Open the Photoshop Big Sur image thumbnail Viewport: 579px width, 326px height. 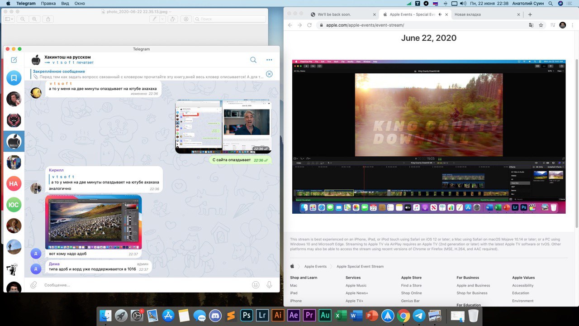[94, 222]
